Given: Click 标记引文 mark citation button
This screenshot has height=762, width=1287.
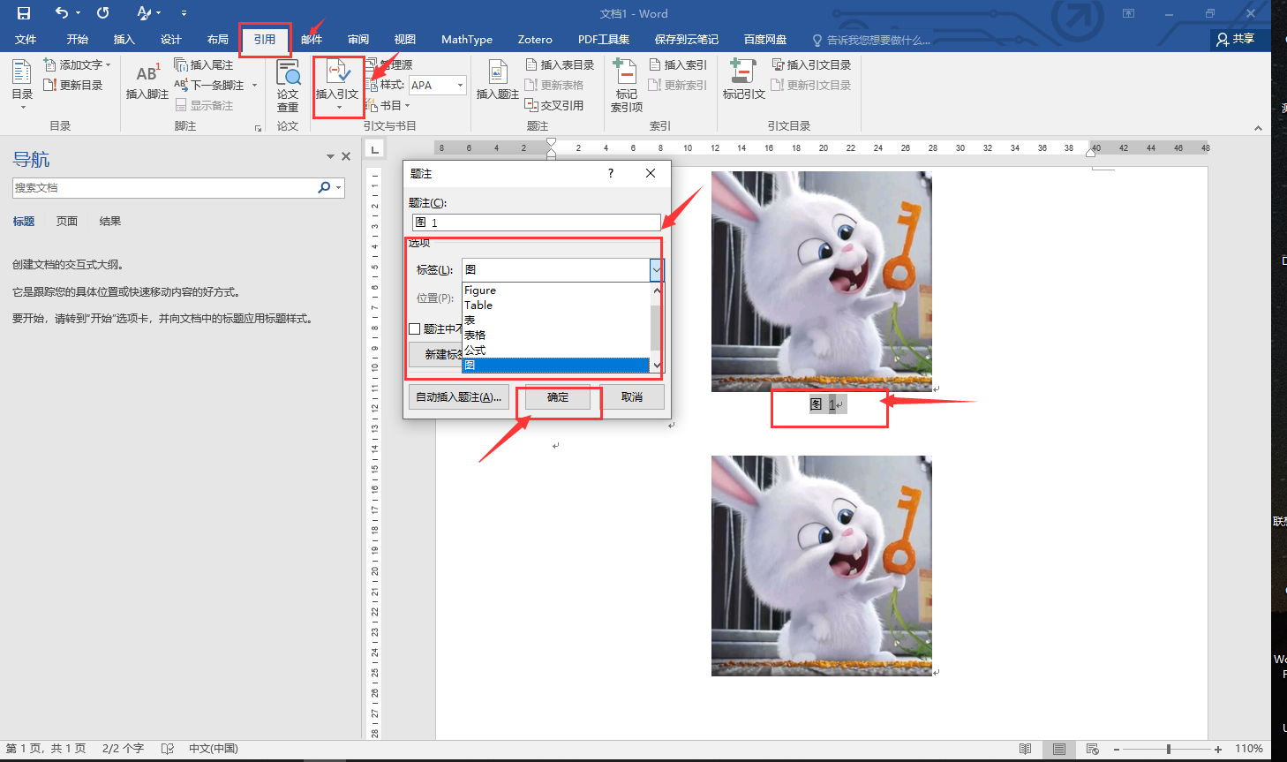Looking at the screenshot, I should 743,80.
